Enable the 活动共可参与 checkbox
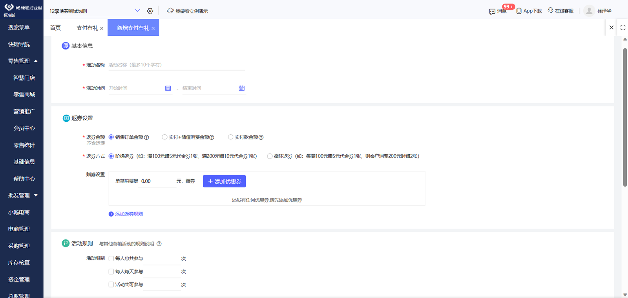The image size is (628, 298). pos(111,284)
